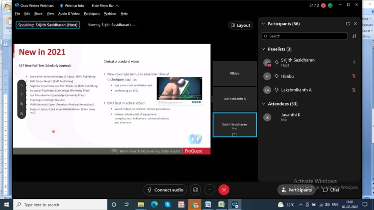
Task: Select Jayanthi K in the attendee list
Action: [x=309, y=117]
